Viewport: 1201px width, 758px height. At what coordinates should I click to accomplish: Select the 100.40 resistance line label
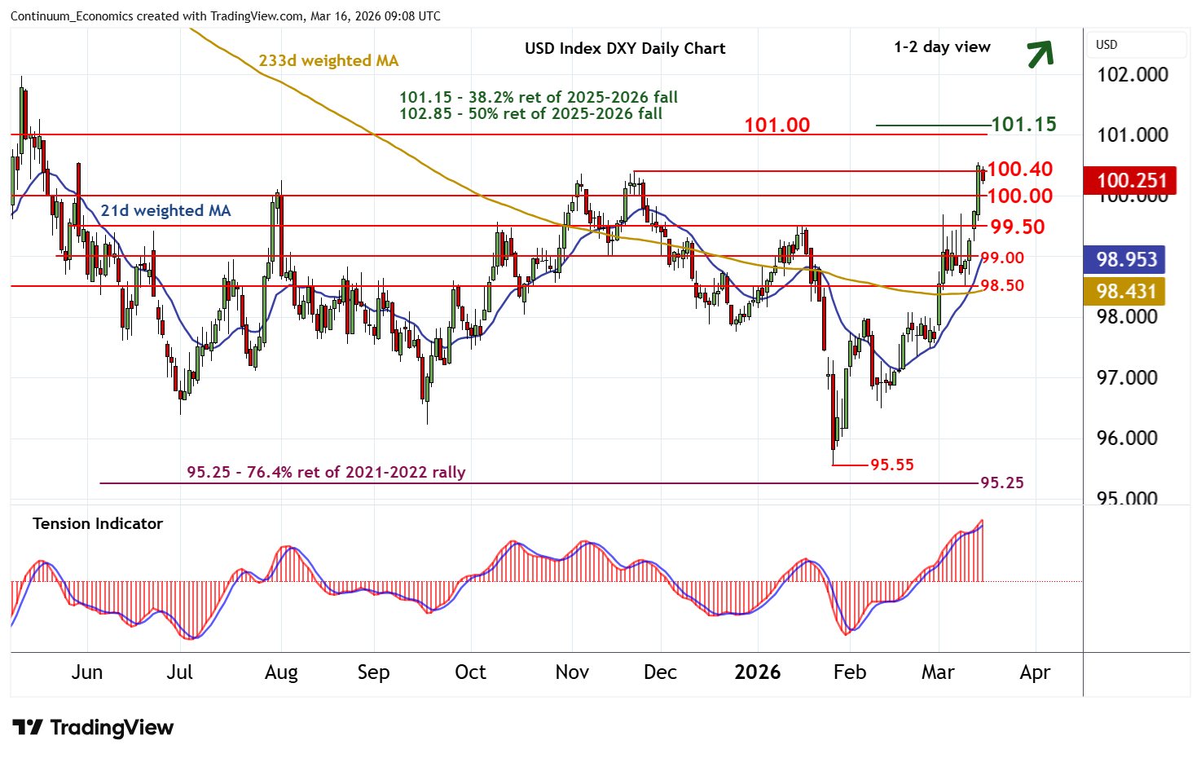1020,170
